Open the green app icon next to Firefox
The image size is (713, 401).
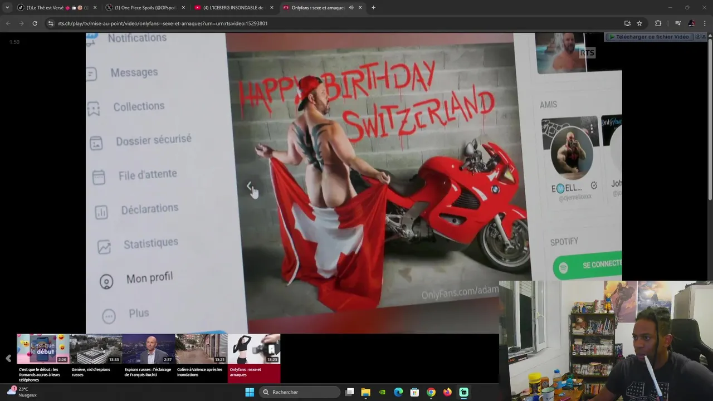(463, 392)
